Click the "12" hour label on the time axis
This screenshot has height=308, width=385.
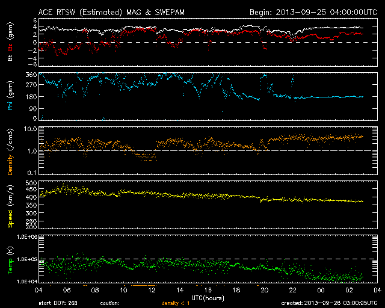pos(152,291)
